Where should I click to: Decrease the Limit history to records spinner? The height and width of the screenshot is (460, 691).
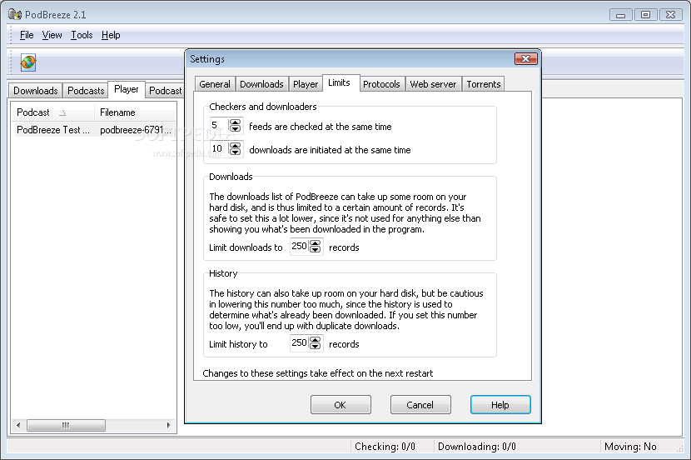pyautogui.click(x=315, y=346)
